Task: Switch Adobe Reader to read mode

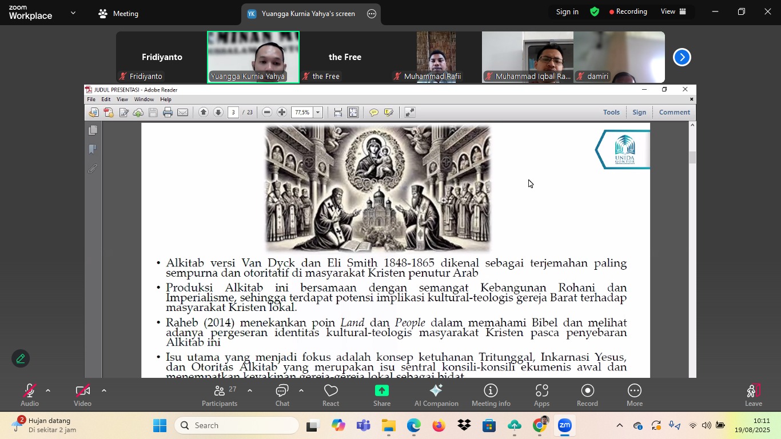Action: click(x=409, y=113)
